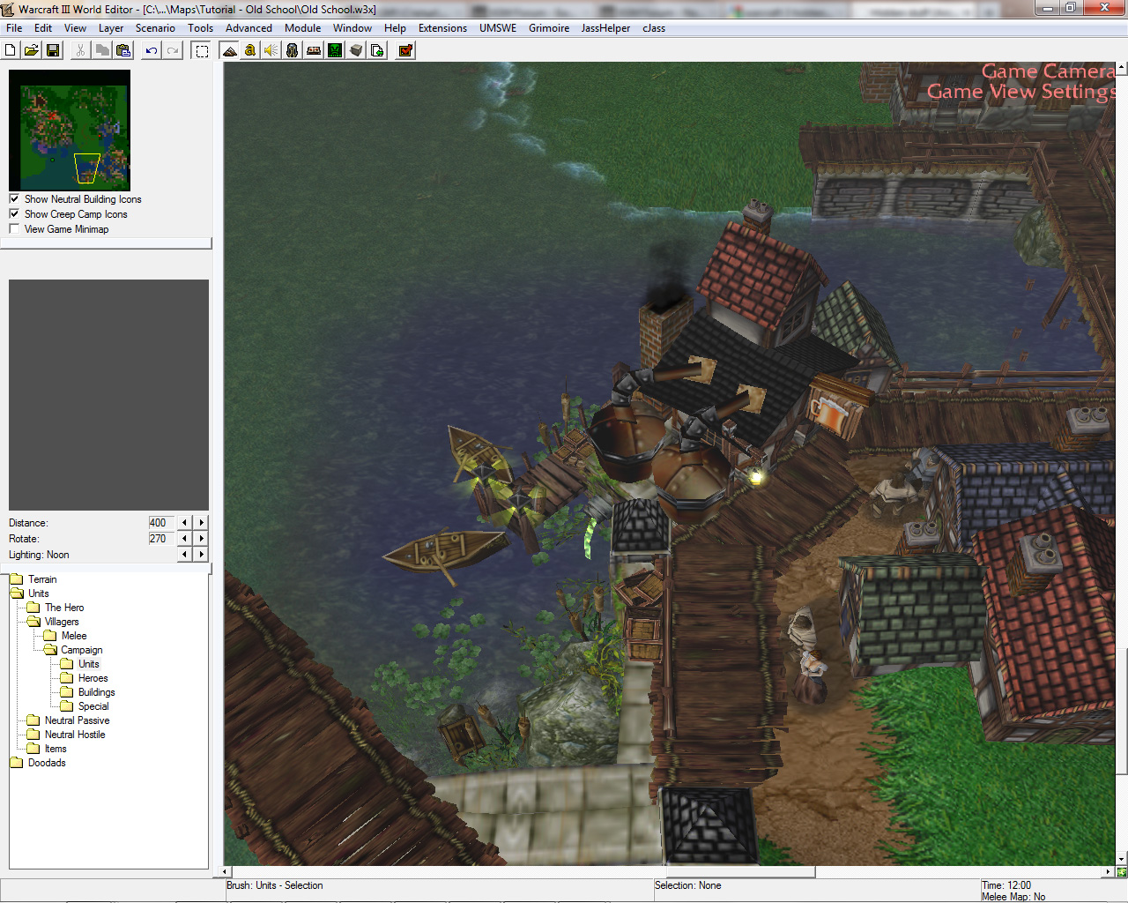1128x903 pixels.
Task: Open the Sound Editor speaker icon
Action: [x=271, y=50]
